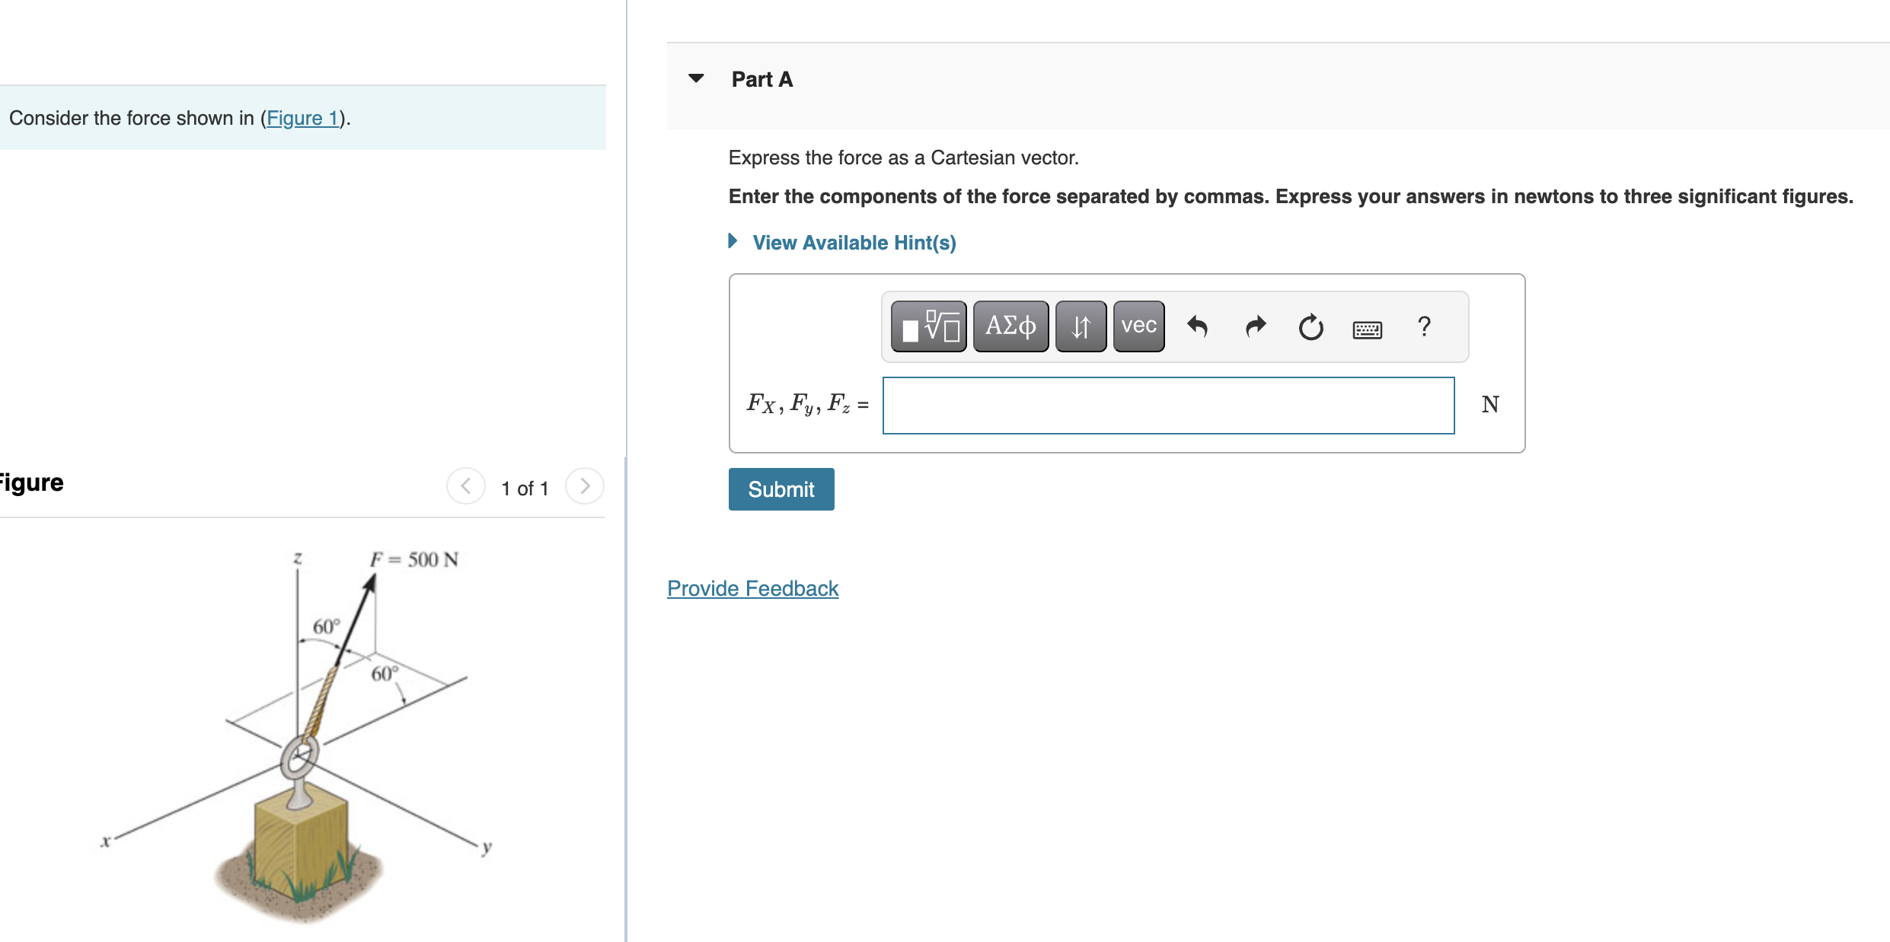Open help question mark in toolbar
Image resolution: width=1890 pixels, height=942 pixels.
[1424, 326]
